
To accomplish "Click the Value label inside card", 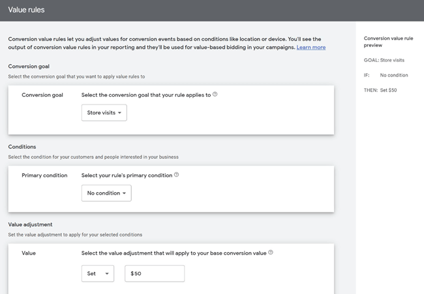I will pyautogui.click(x=29, y=252).
